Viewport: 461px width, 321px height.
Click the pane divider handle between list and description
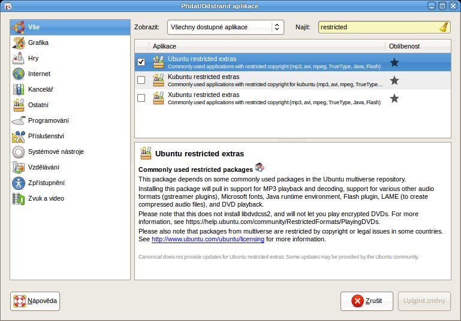tap(293, 140)
